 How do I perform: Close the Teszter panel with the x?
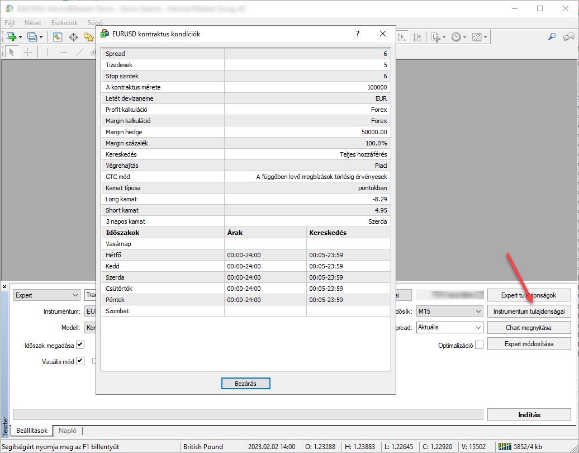point(4,287)
